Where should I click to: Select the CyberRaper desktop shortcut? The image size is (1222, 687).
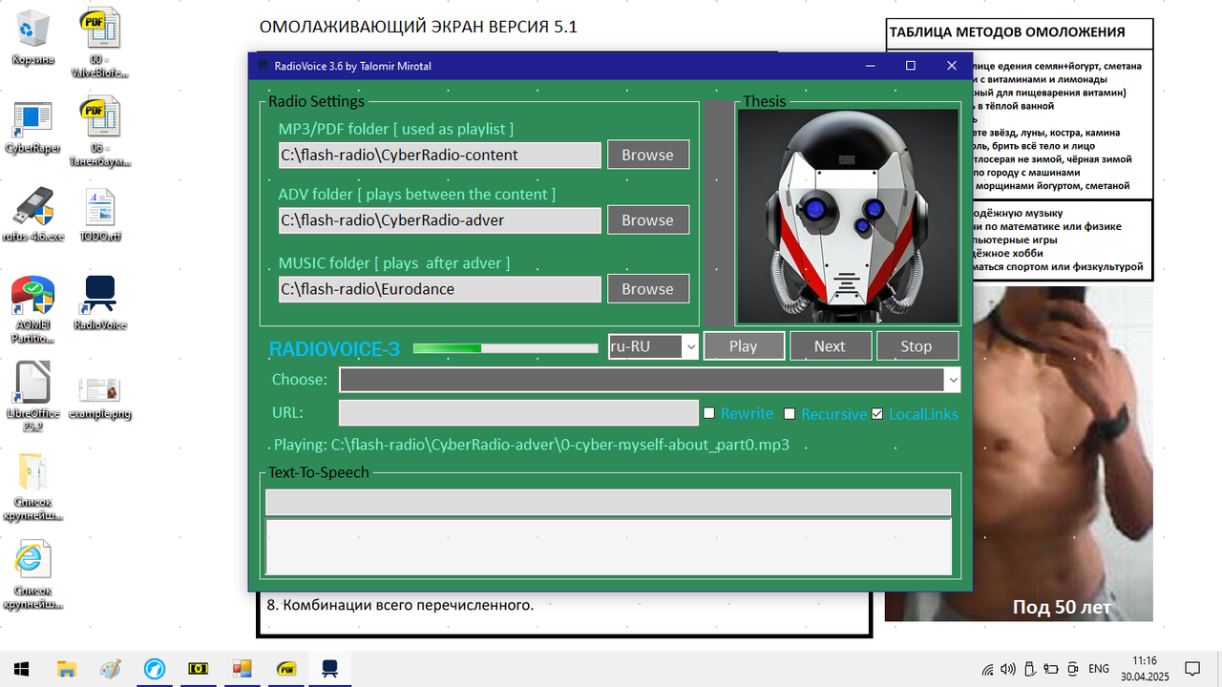coord(32,127)
